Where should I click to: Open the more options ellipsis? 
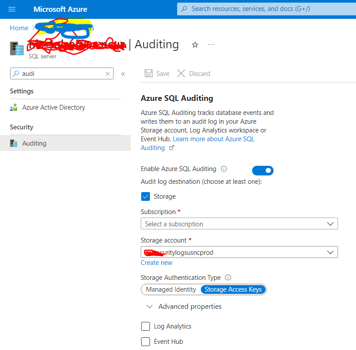211,44
